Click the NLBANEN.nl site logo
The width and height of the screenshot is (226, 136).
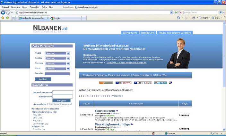[50, 28]
